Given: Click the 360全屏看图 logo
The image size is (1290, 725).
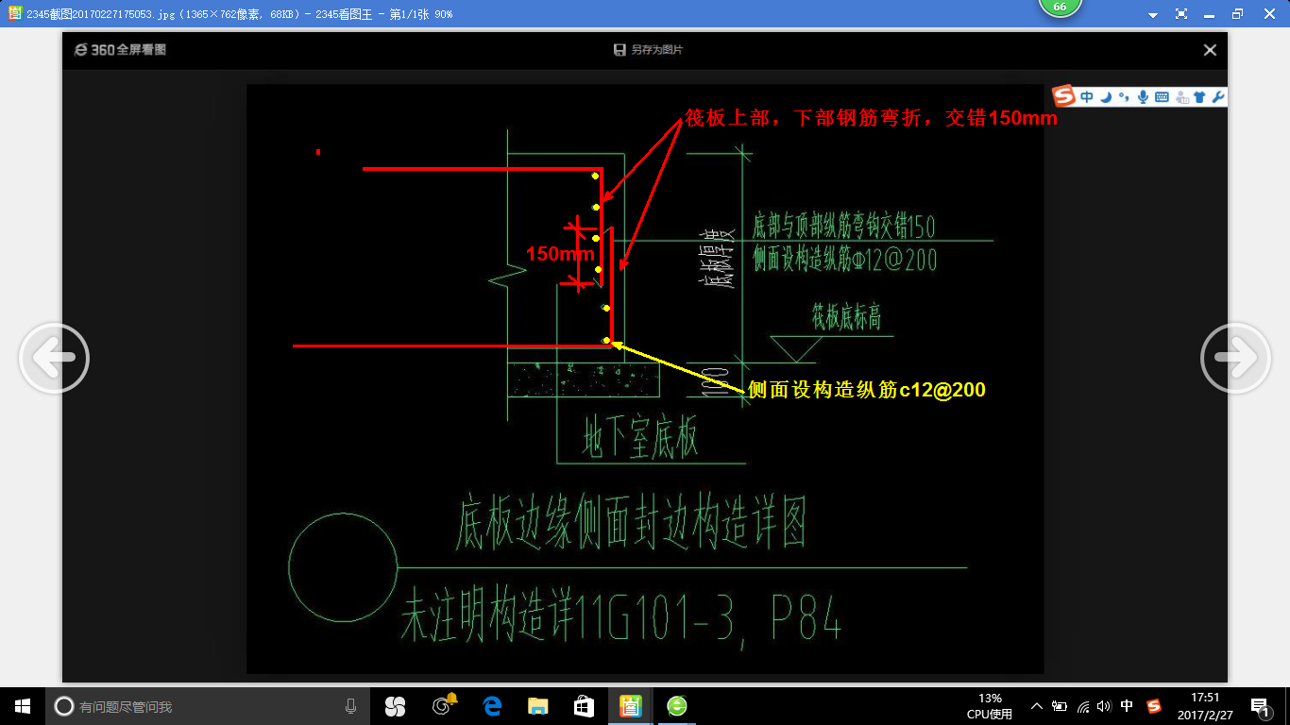Looking at the screenshot, I should coord(119,50).
